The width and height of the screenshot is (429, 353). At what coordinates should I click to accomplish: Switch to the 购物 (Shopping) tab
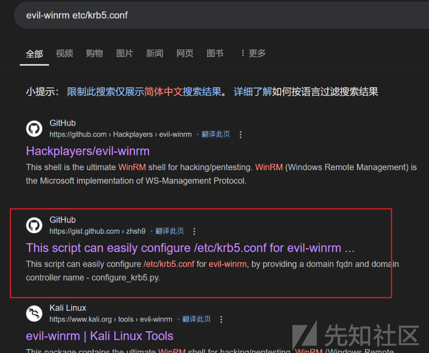[x=94, y=53]
